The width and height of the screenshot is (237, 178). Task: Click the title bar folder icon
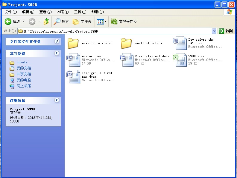[5, 4]
